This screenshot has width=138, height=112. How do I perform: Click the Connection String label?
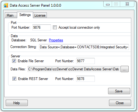click(24, 47)
